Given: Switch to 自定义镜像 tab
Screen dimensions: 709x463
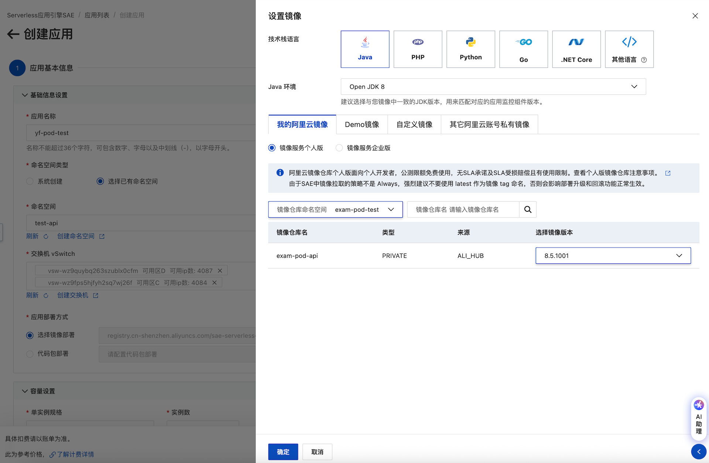Looking at the screenshot, I should tap(414, 125).
